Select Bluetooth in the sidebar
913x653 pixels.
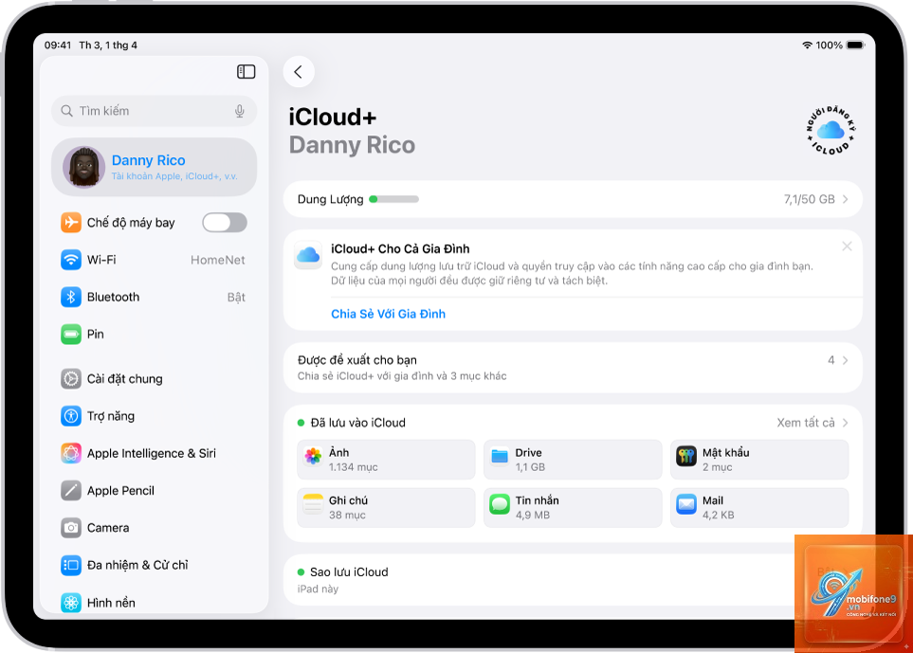tap(154, 297)
